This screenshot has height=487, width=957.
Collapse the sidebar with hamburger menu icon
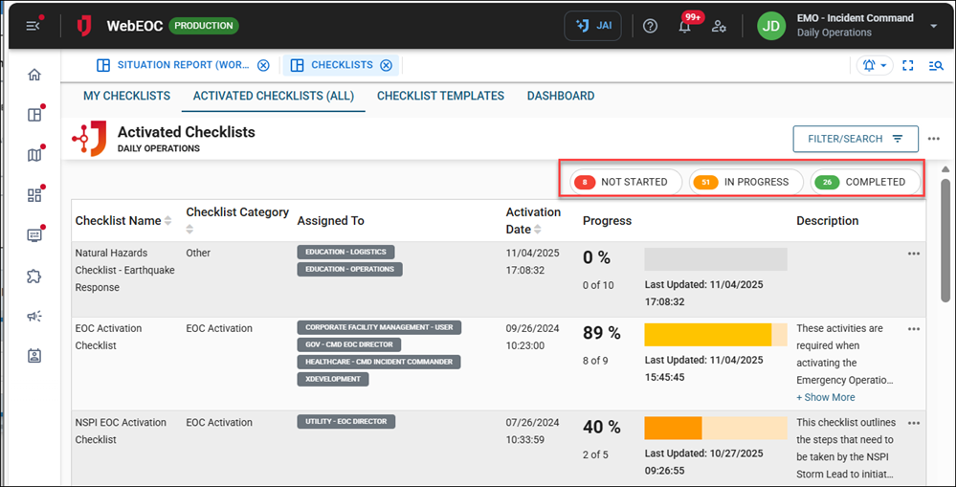tap(33, 26)
